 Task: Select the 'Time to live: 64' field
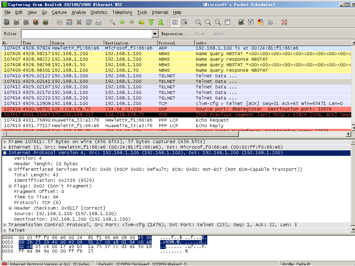click(36, 197)
